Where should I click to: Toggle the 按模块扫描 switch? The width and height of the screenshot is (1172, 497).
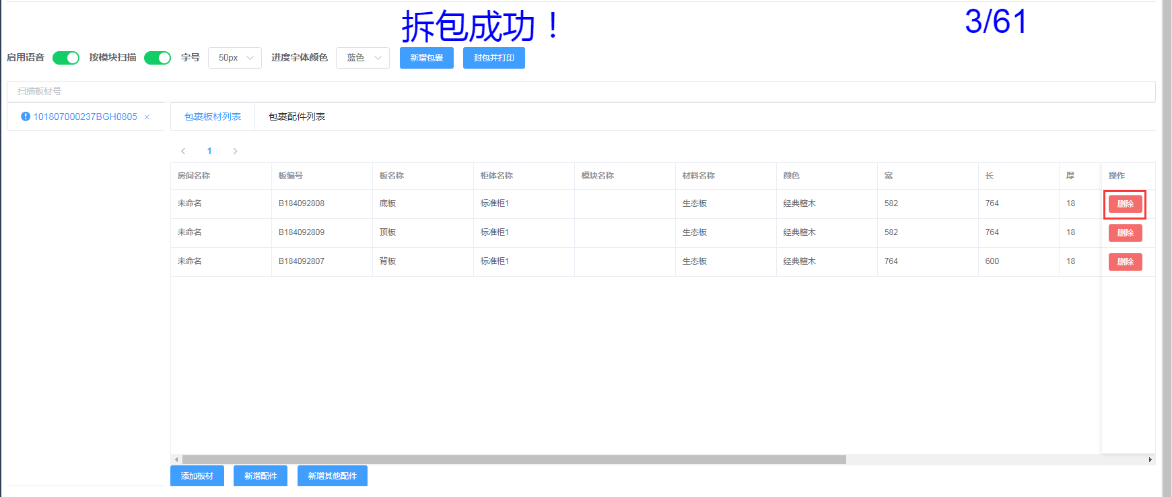tap(158, 58)
